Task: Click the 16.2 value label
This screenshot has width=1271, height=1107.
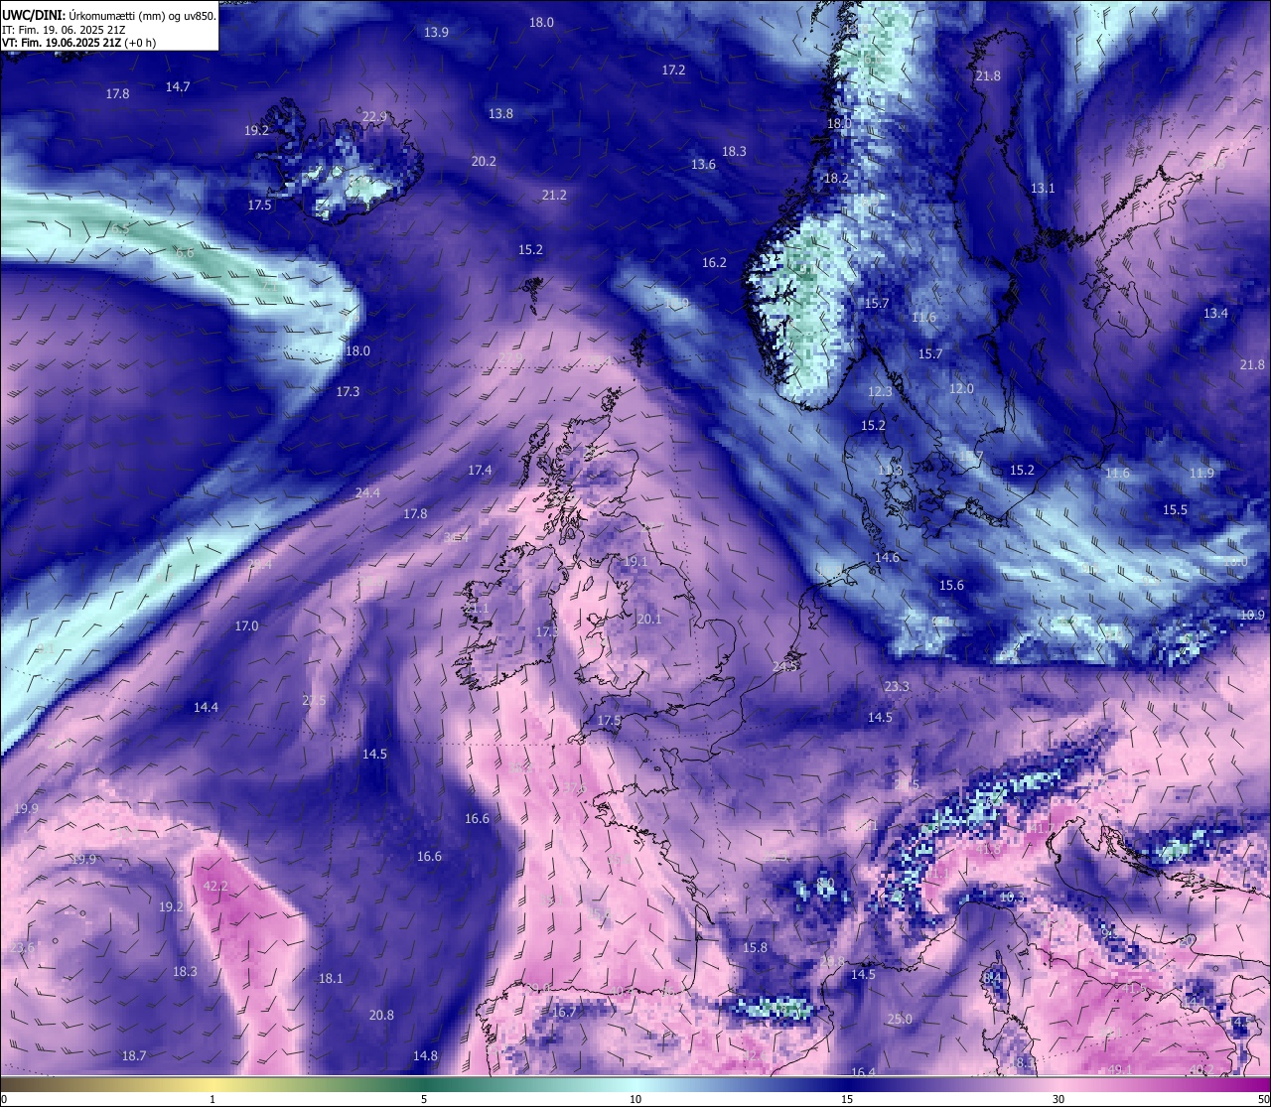Action: coord(714,262)
